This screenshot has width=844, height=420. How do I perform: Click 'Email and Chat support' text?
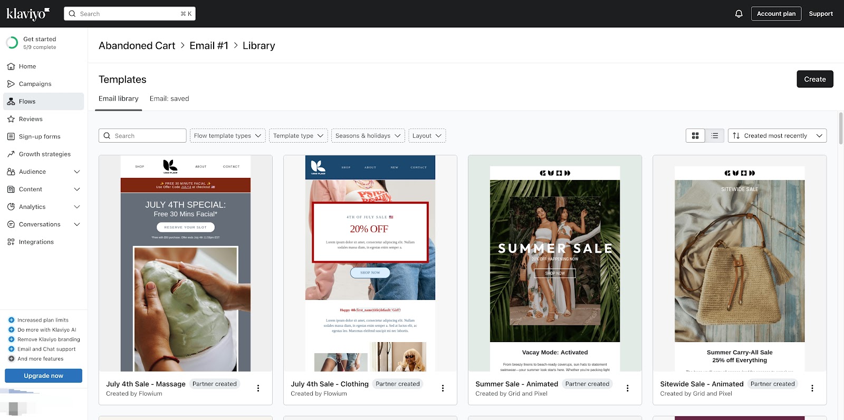[x=46, y=349]
